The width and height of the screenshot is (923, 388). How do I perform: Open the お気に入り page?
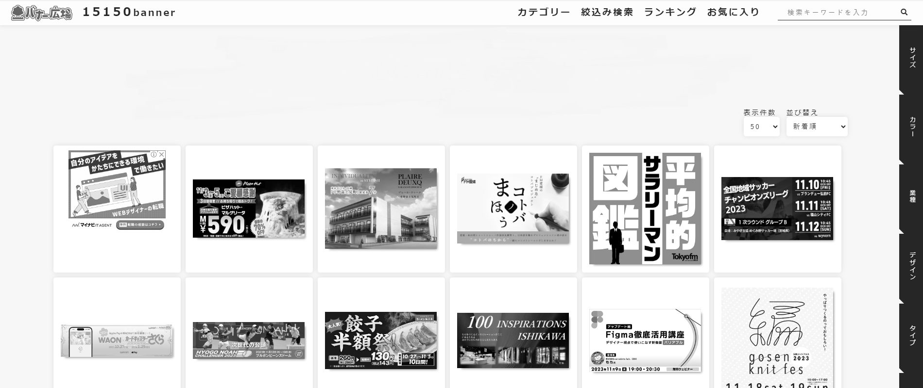[734, 12]
